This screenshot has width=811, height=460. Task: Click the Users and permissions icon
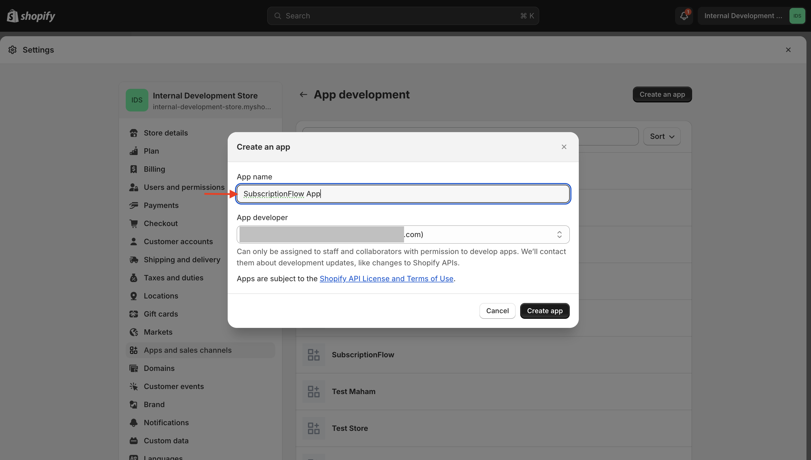click(133, 187)
